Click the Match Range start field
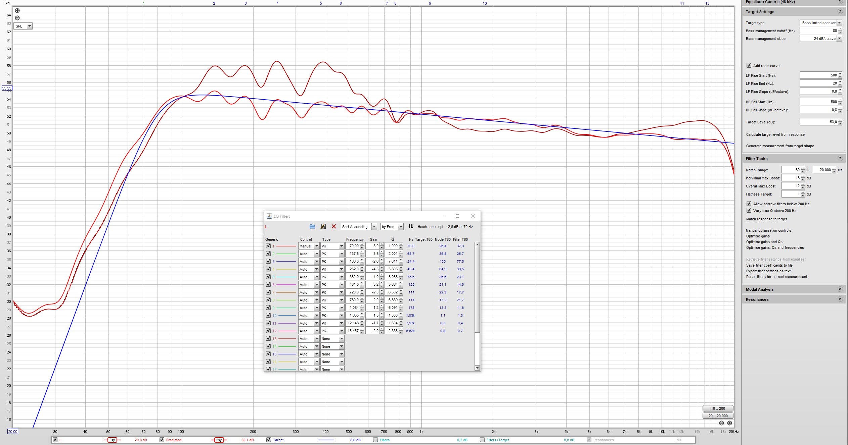Image resolution: width=848 pixels, height=445 pixels. click(x=791, y=170)
